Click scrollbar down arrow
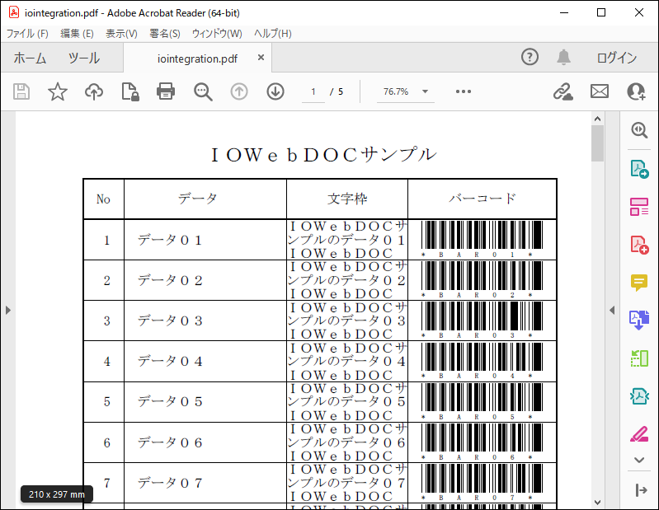This screenshot has width=659, height=510. tap(597, 503)
